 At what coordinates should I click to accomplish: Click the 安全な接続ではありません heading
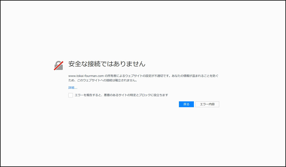[x=107, y=64]
